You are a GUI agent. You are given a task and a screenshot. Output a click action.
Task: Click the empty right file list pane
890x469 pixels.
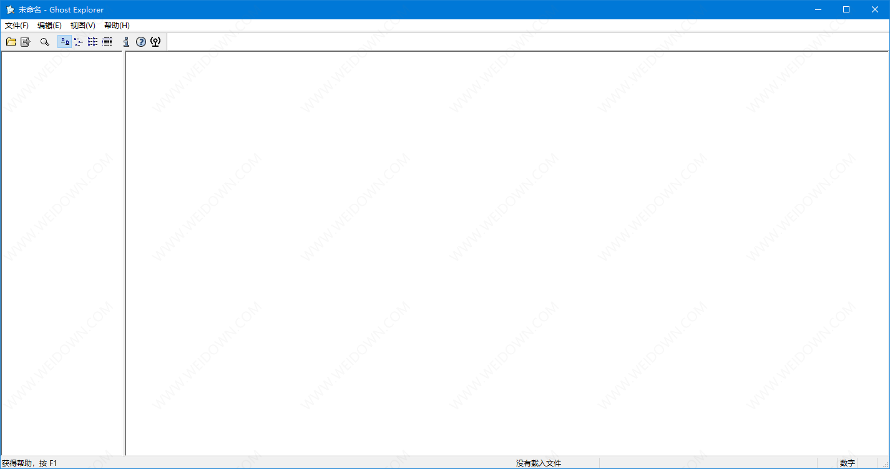pos(507,253)
